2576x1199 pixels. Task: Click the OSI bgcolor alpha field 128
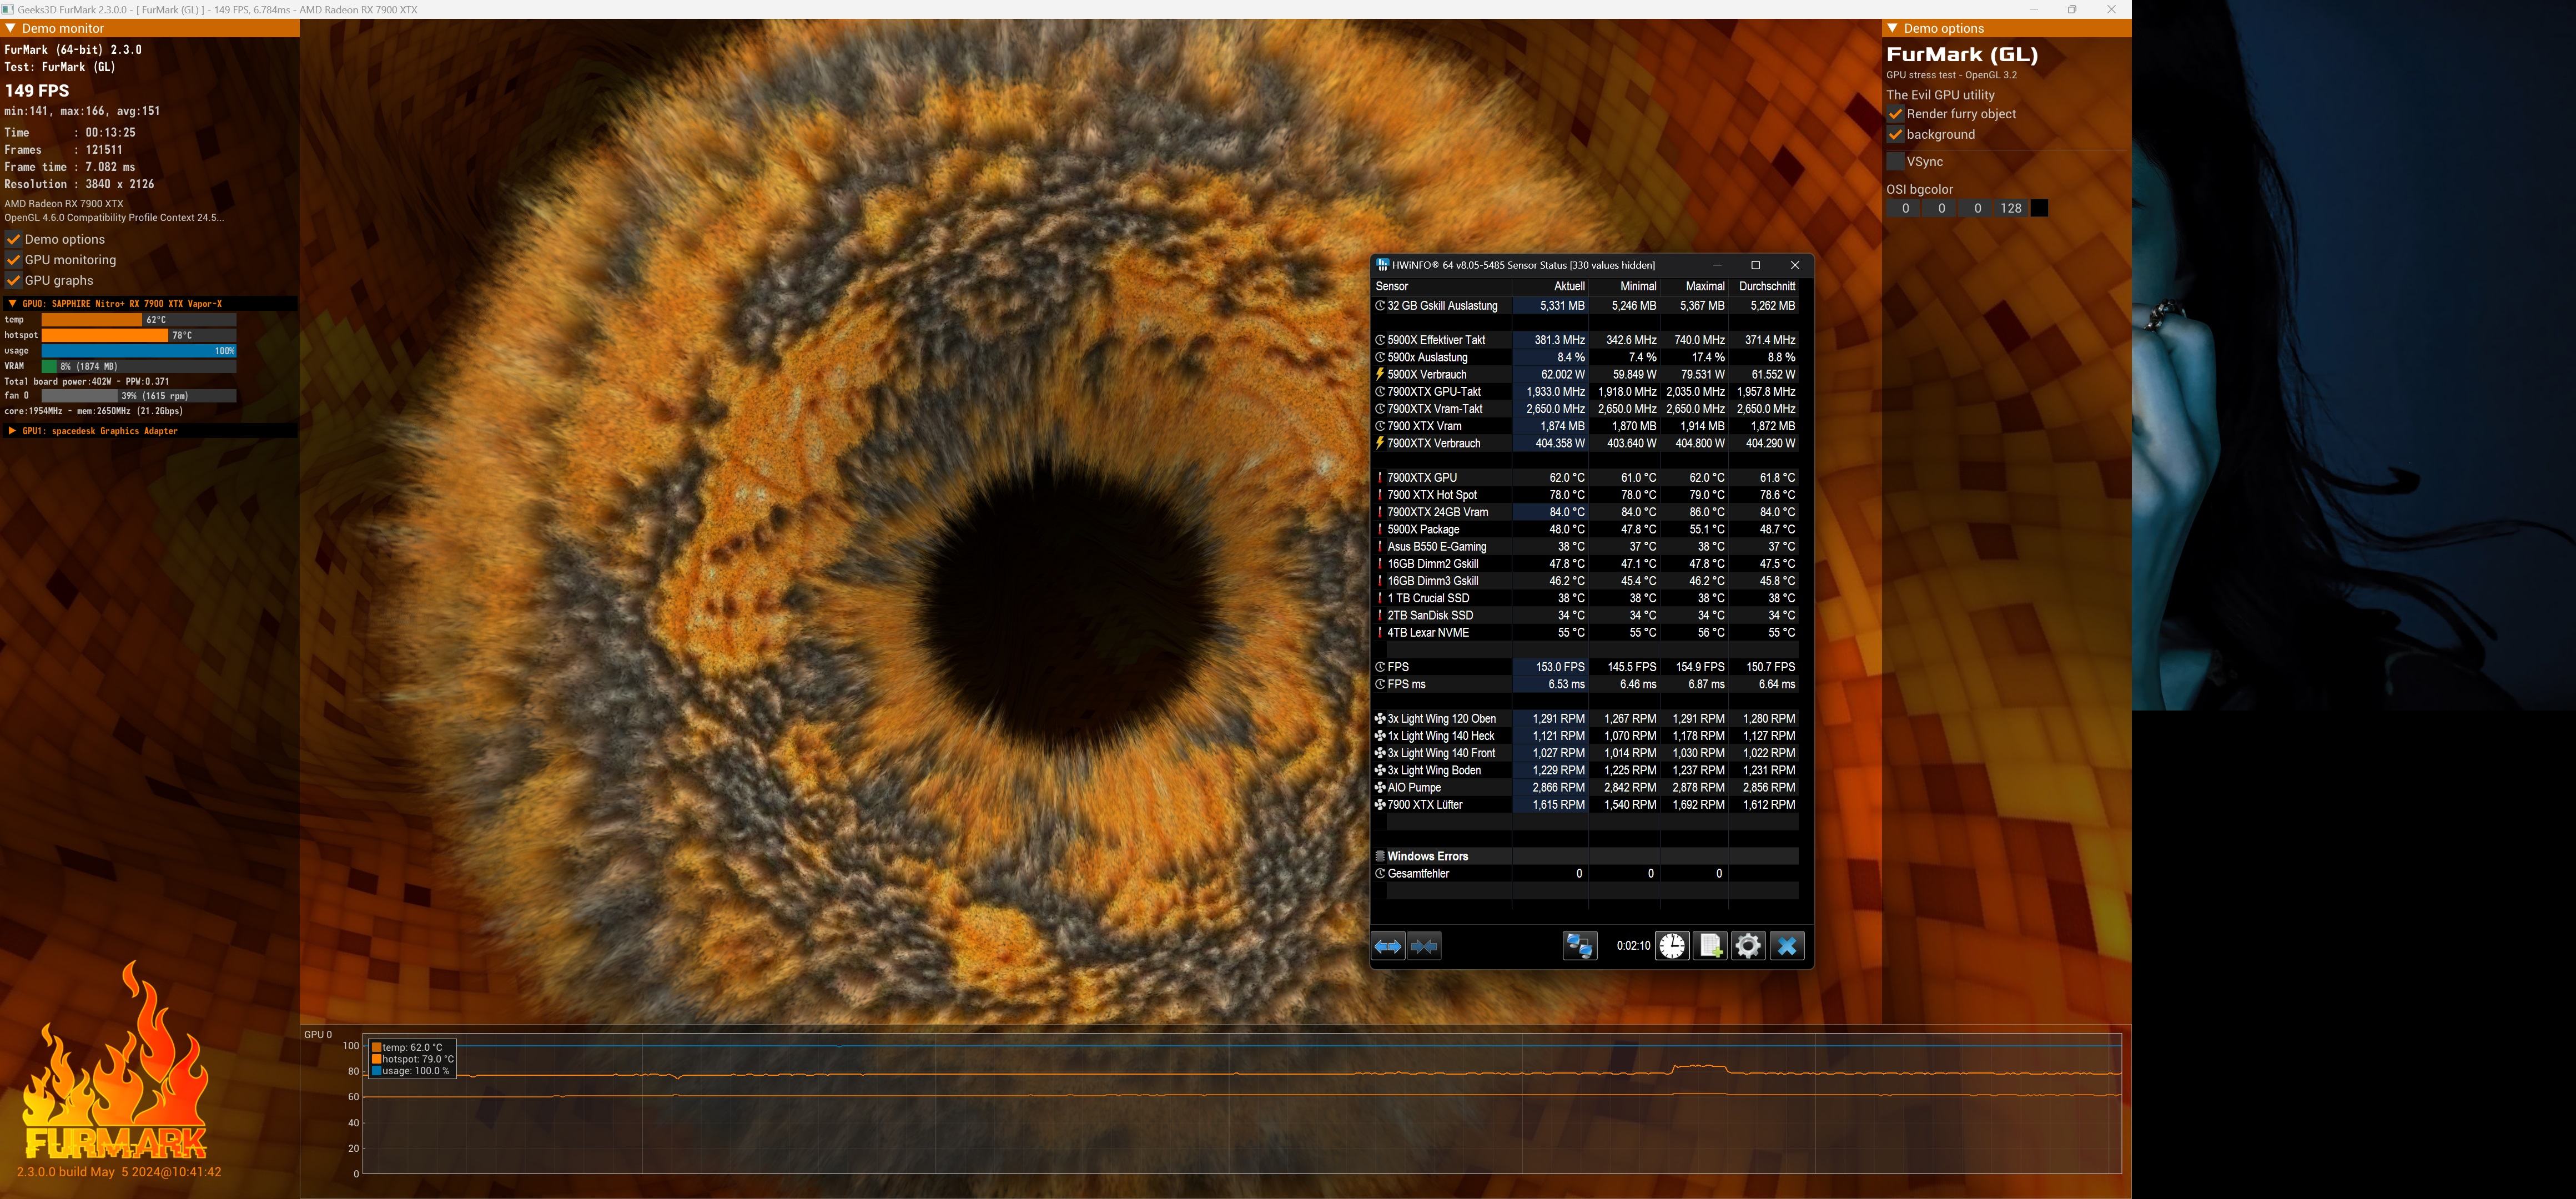click(2011, 208)
